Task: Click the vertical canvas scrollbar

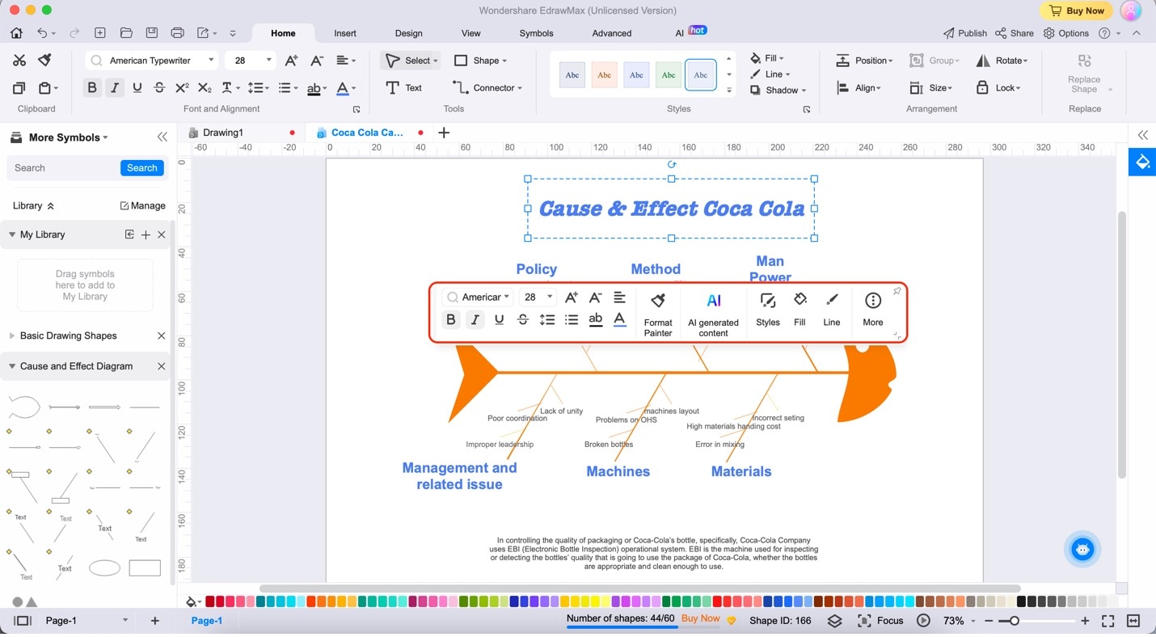Action: coord(1121,345)
